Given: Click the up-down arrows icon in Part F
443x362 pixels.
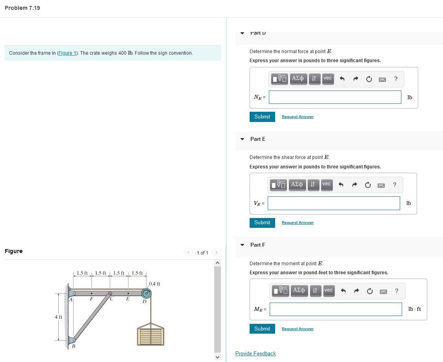Looking at the screenshot, I should point(314,291).
